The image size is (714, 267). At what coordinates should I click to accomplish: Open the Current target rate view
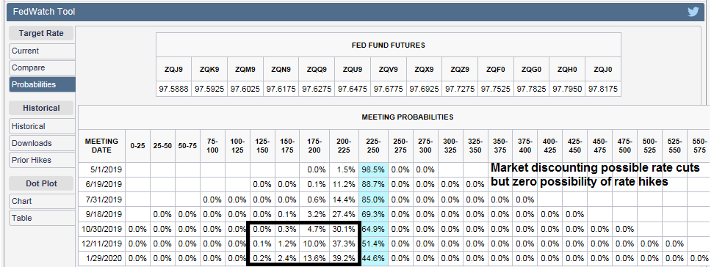(43, 51)
